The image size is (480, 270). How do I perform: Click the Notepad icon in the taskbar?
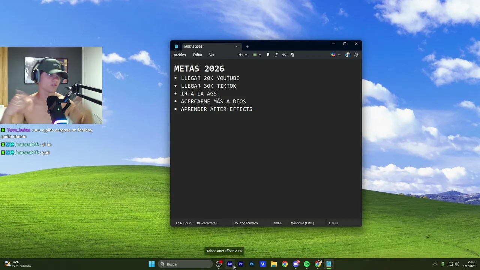click(x=329, y=264)
